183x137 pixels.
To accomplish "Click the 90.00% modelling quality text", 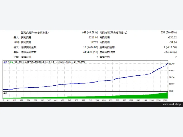I will click(81, 62).
